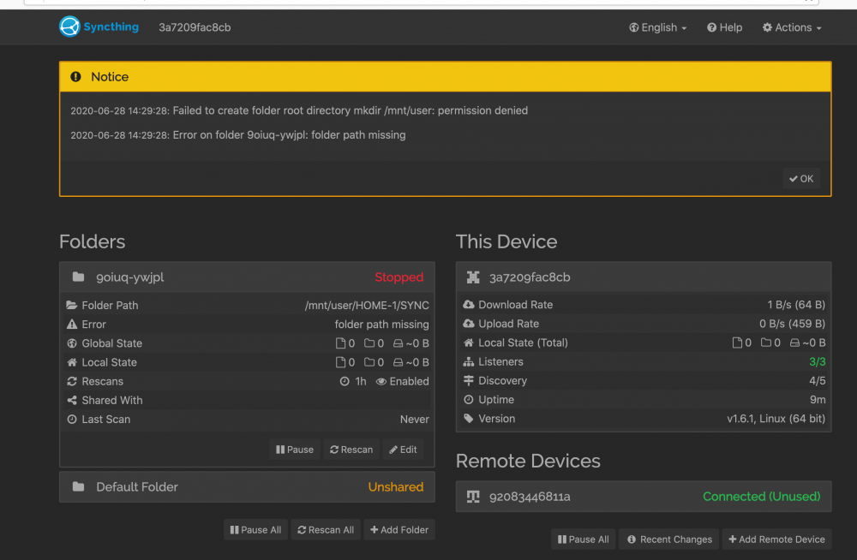Click the red Stopped status
The height and width of the screenshot is (560, 857).
(399, 277)
